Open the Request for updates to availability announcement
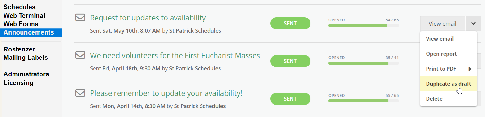The height and width of the screenshot is (117, 485). coord(148,18)
